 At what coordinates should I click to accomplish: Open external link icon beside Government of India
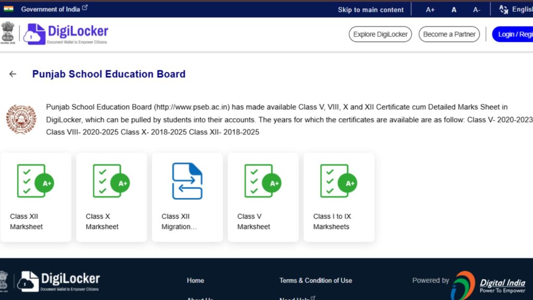pyautogui.click(x=85, y=7)
